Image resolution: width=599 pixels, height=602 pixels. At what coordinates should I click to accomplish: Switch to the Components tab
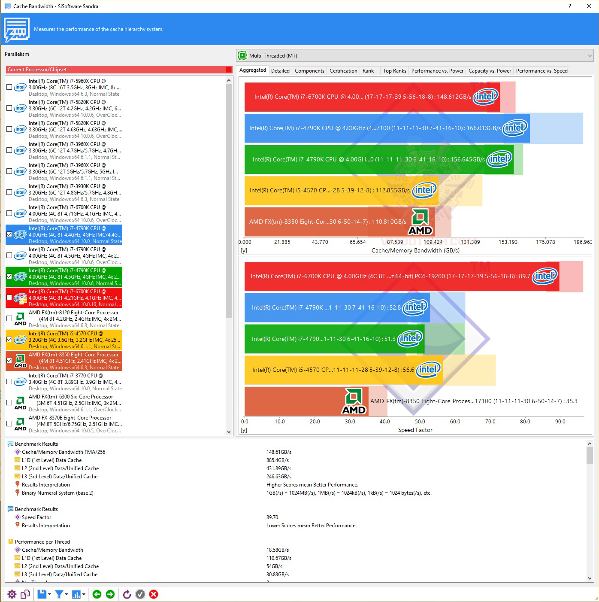310,71
